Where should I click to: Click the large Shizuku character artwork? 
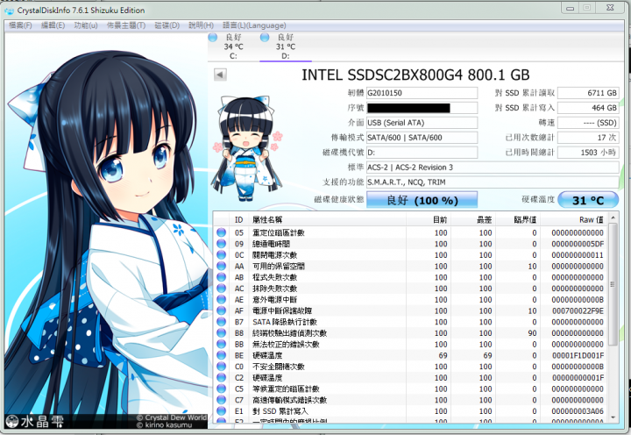click(106, 231)
